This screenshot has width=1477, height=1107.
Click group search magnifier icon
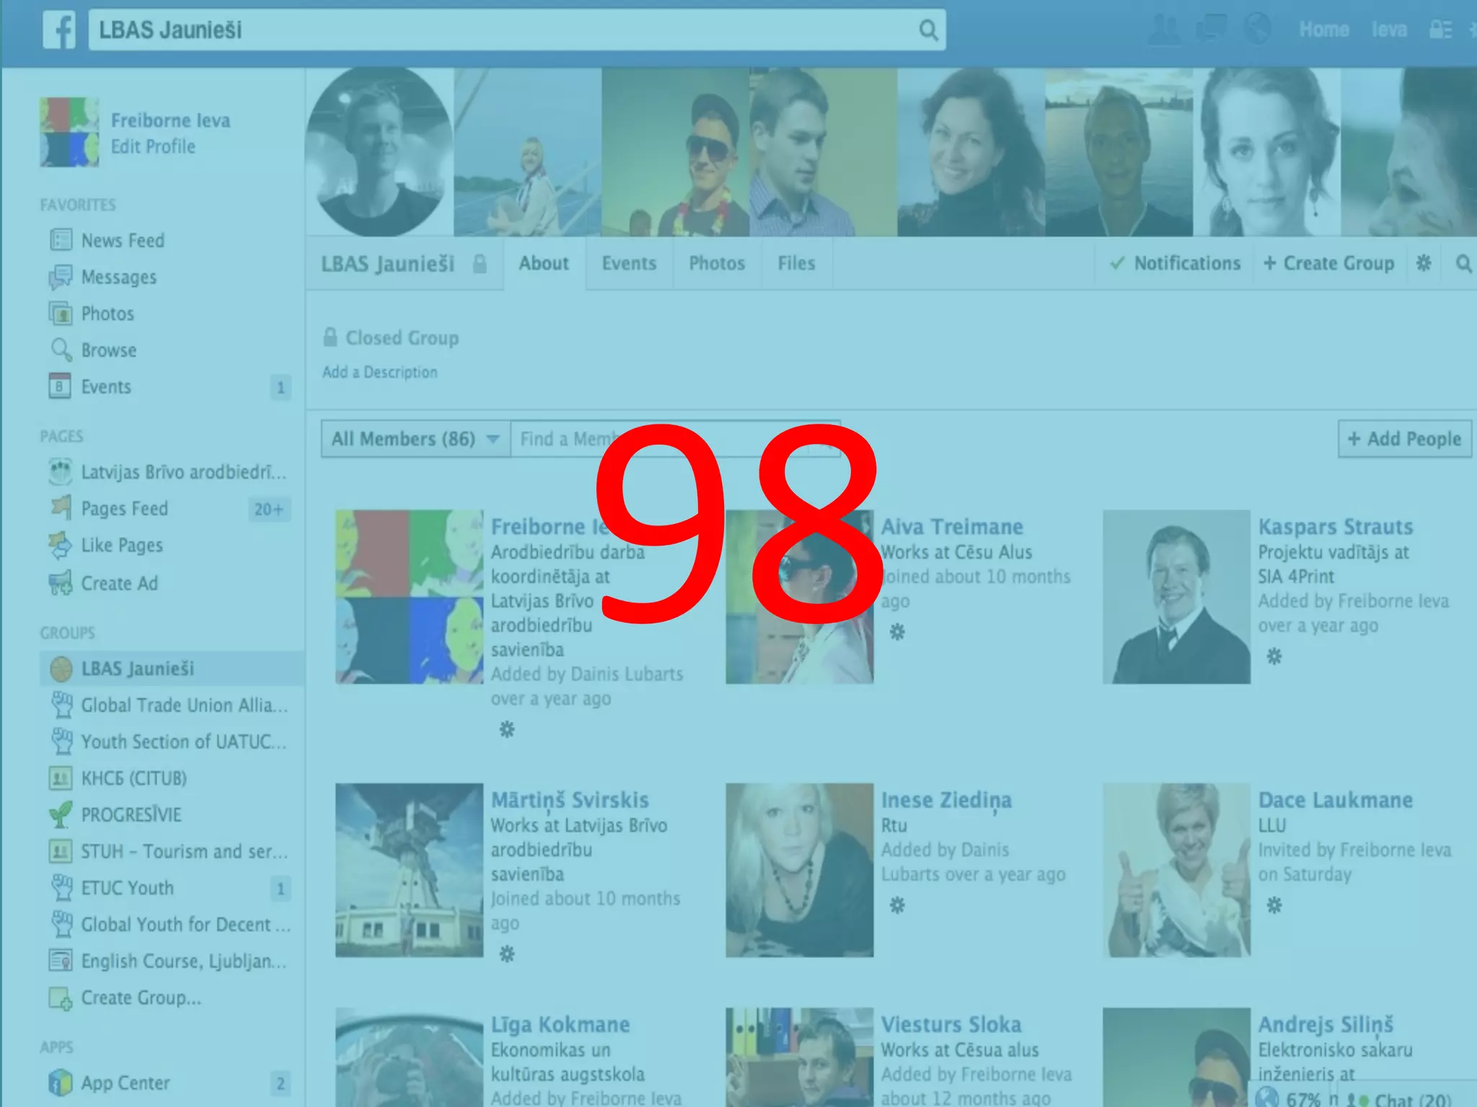[1463, 264]
